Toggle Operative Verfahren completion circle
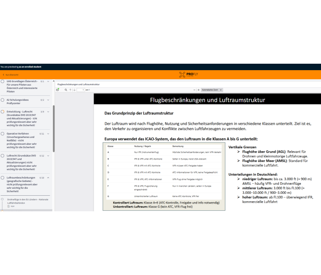 [x=2, y=134]
